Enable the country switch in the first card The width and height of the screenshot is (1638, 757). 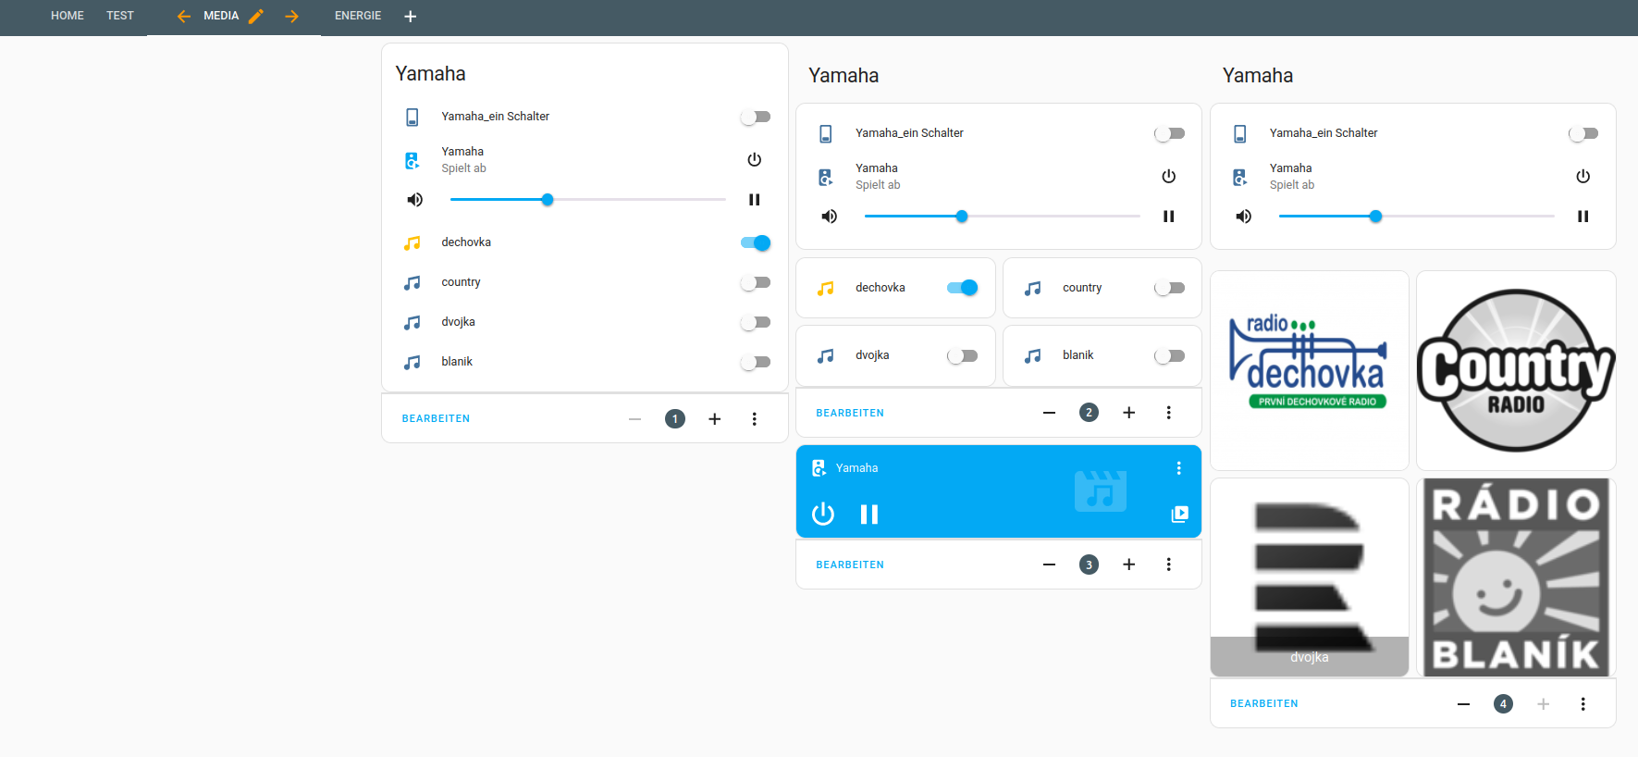(x=756, y=283)
